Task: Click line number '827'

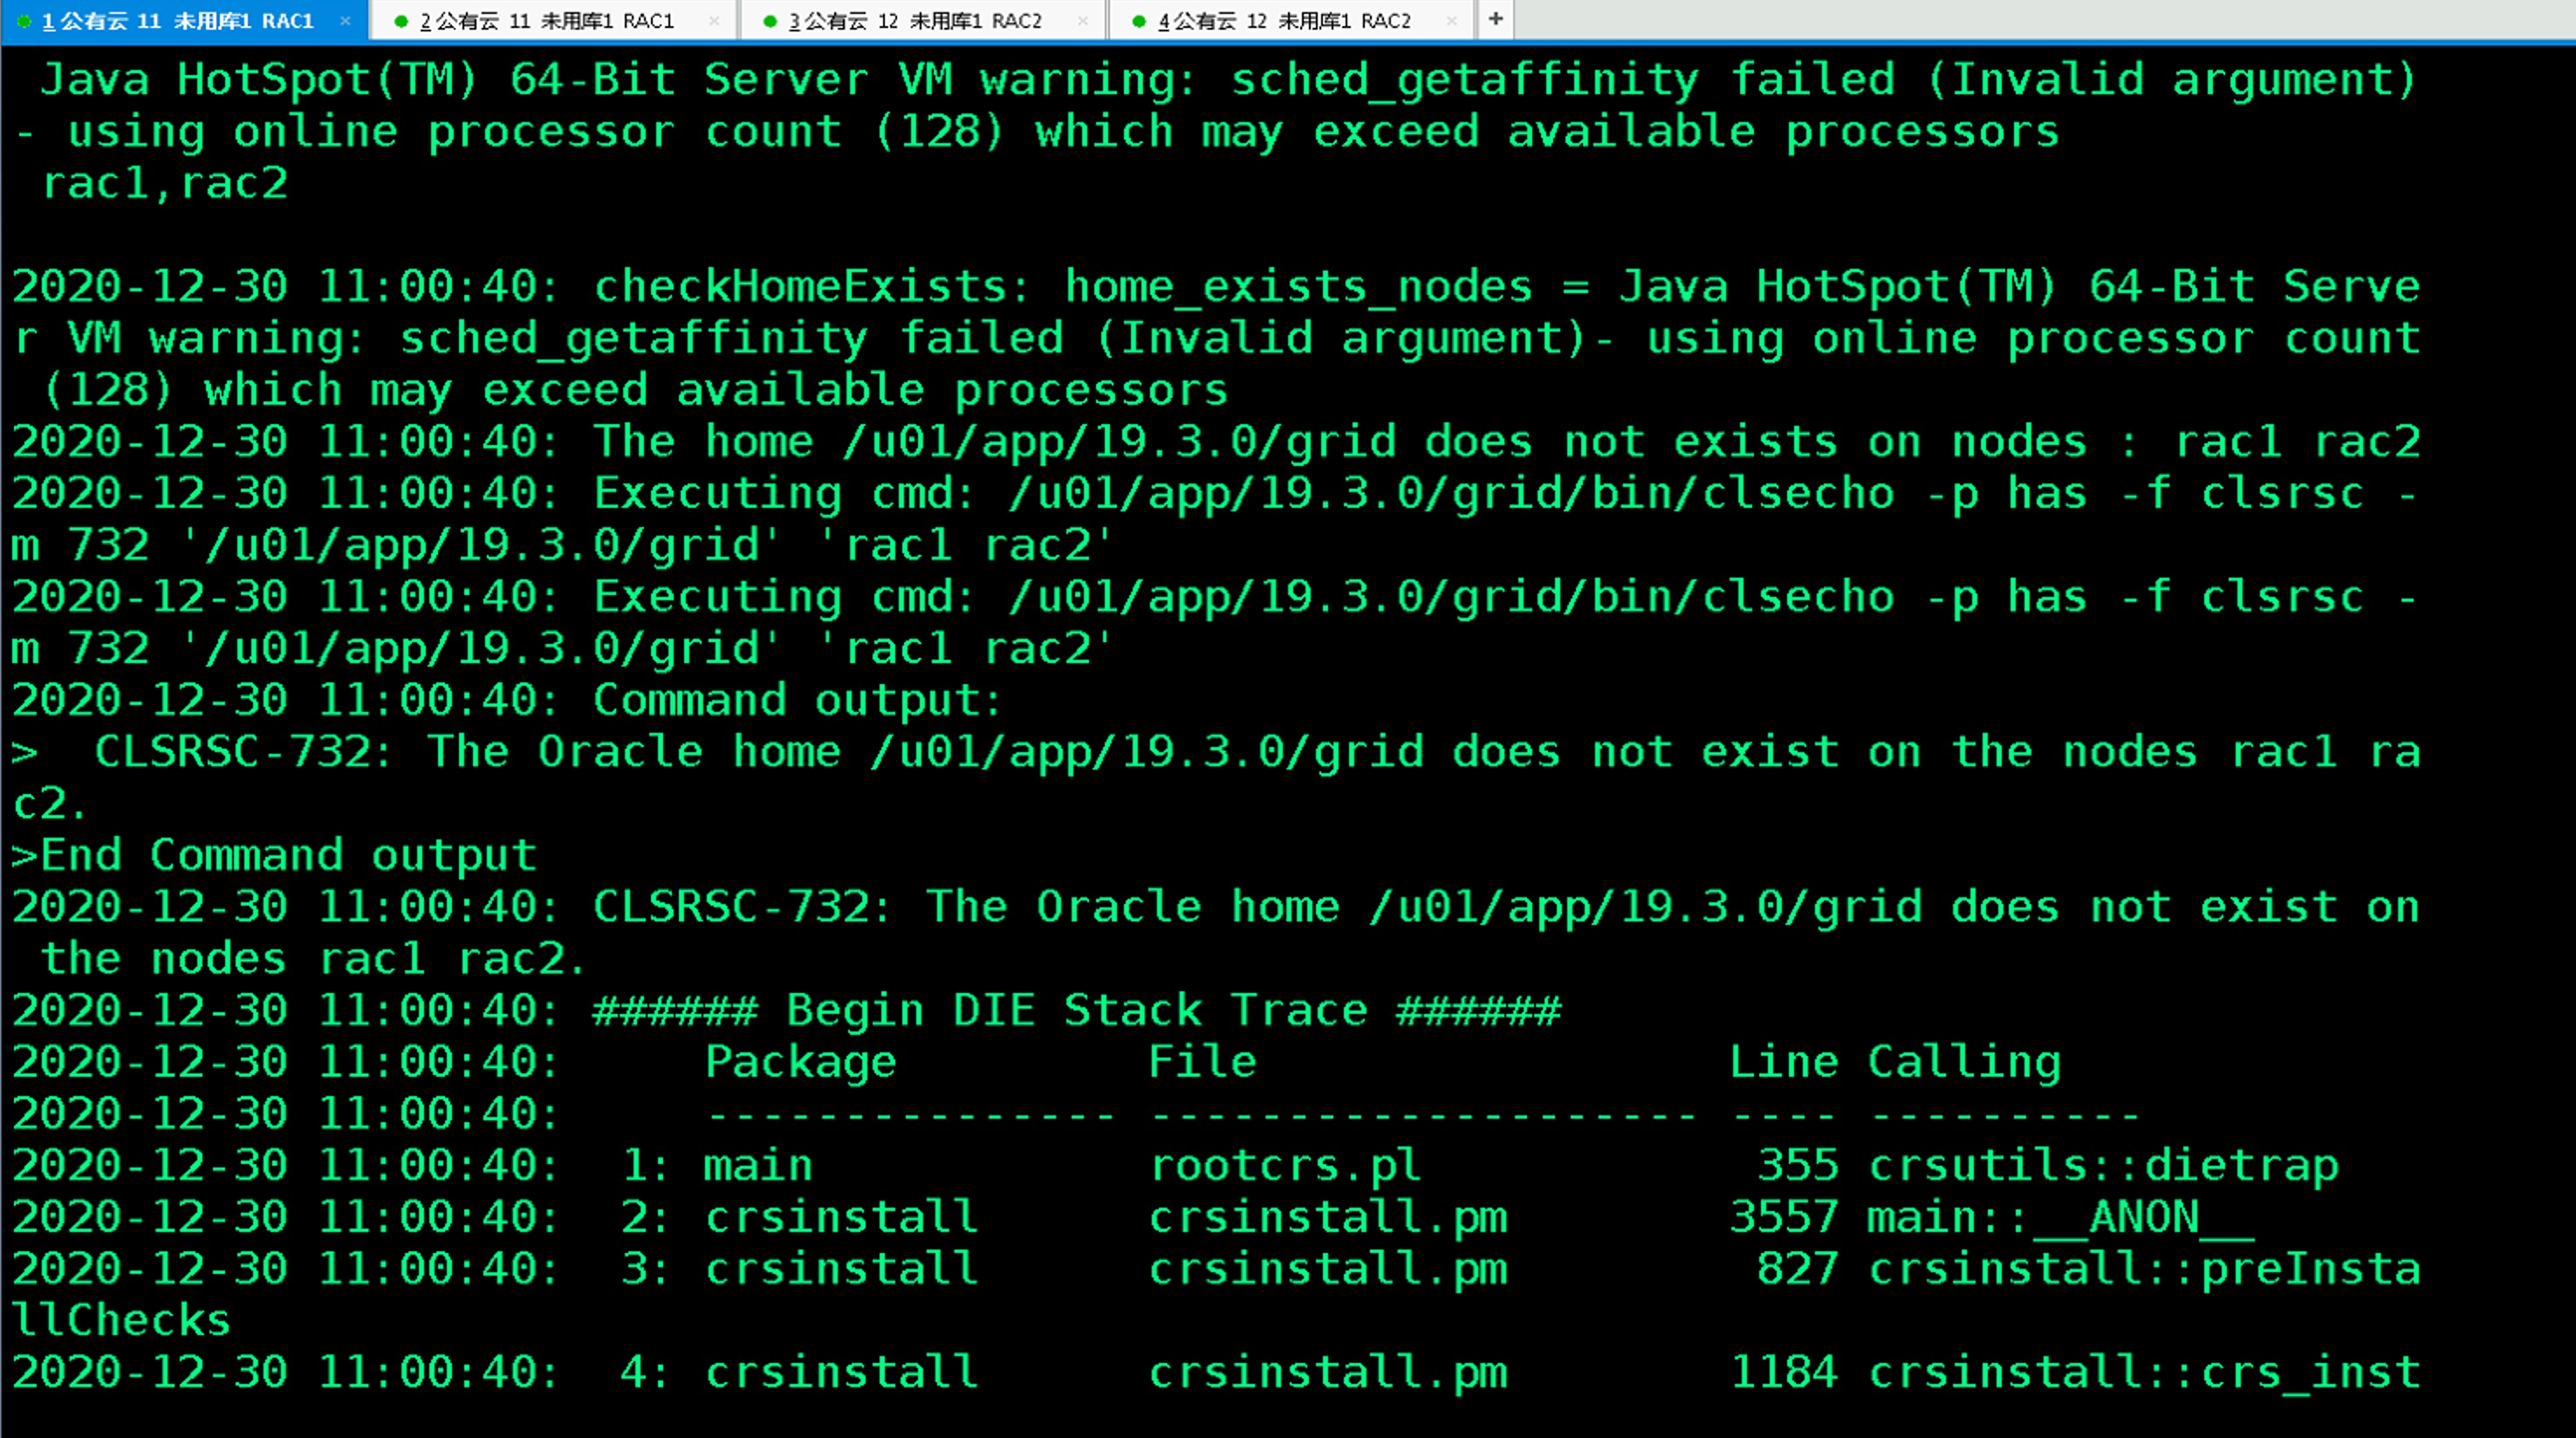Action: 1798,1269
